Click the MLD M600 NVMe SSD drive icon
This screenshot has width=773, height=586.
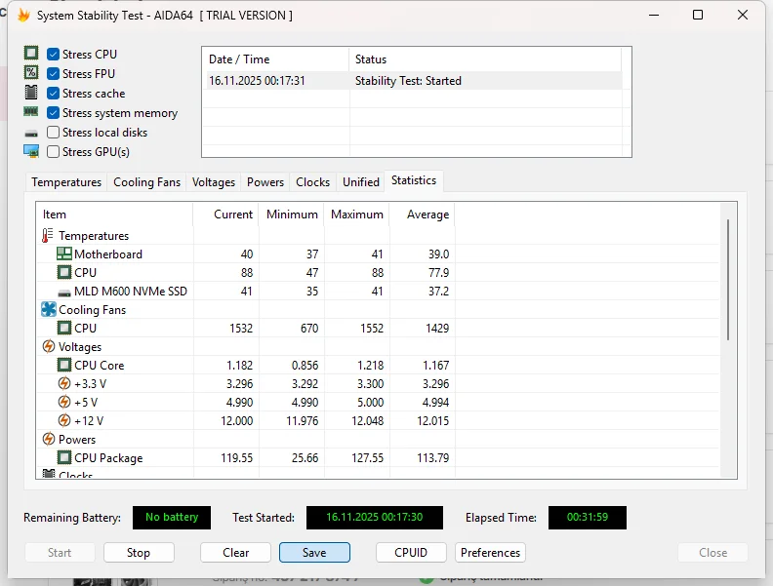pyautogui.click(x=64, y=293)
